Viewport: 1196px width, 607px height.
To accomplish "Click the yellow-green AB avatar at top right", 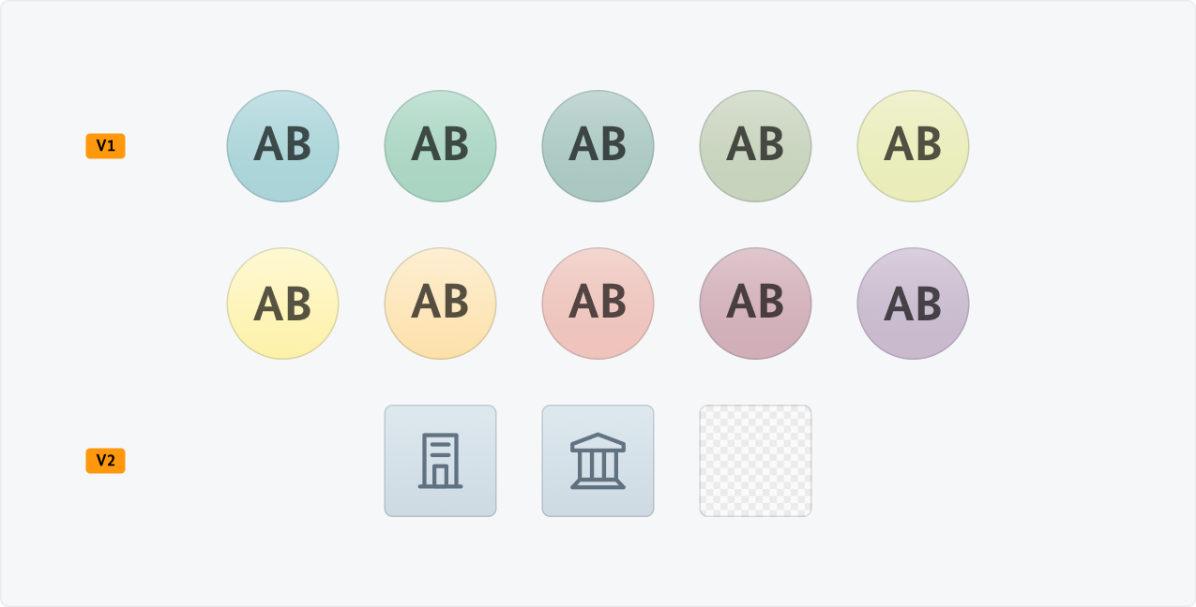I will 913,146.
